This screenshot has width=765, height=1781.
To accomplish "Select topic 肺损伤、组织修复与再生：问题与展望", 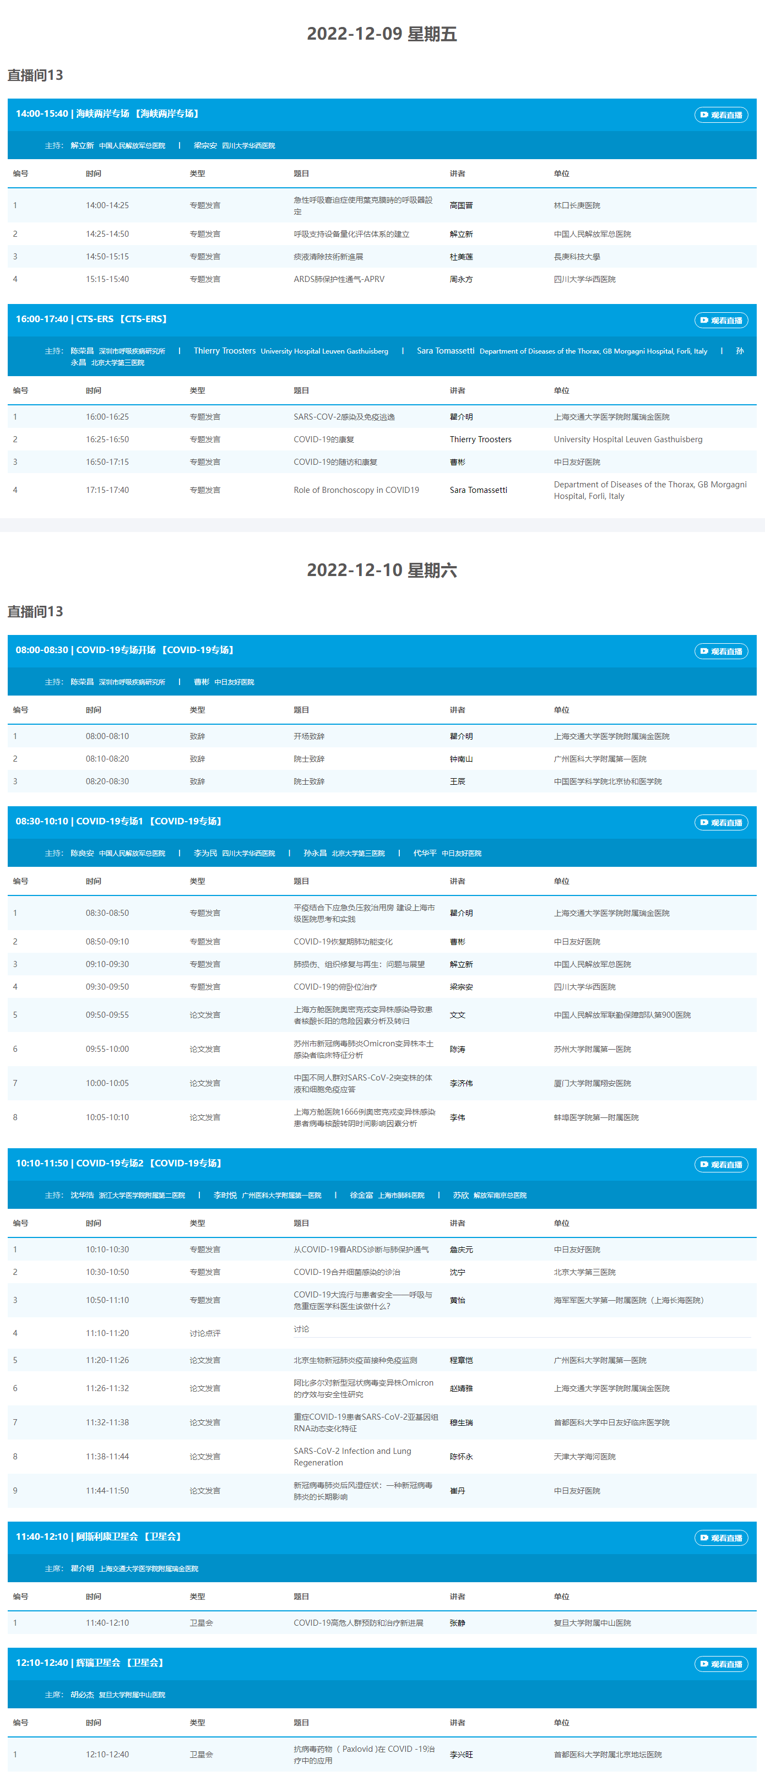I will (x=359, y=965).
